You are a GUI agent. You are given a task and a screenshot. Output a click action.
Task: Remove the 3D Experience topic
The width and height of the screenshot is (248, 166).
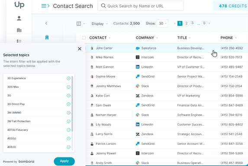pyautogui.click(x=68, y=78)
